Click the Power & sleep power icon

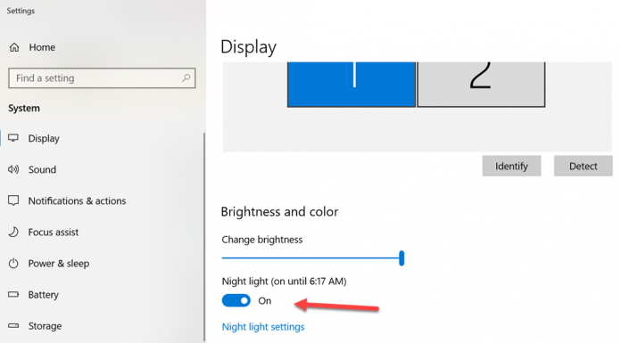[13, 263]
